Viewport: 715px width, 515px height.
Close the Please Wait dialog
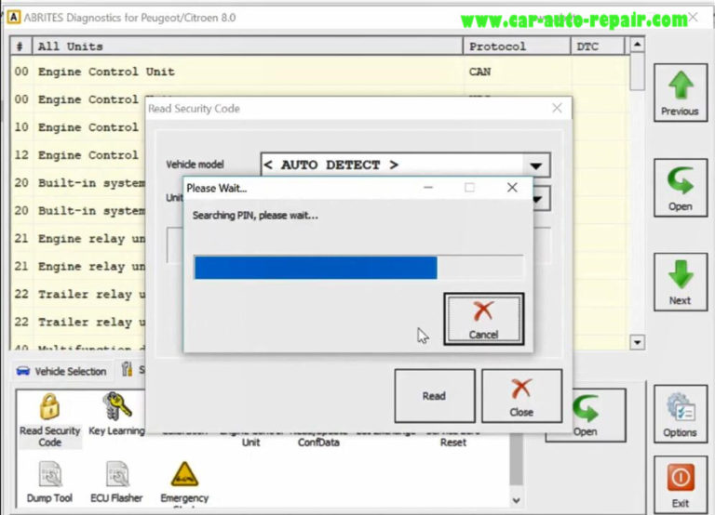pos(512,188)
